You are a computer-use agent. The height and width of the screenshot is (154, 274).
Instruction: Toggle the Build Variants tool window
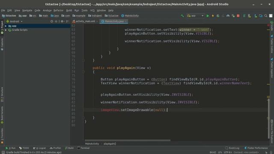tap(2, 115)
